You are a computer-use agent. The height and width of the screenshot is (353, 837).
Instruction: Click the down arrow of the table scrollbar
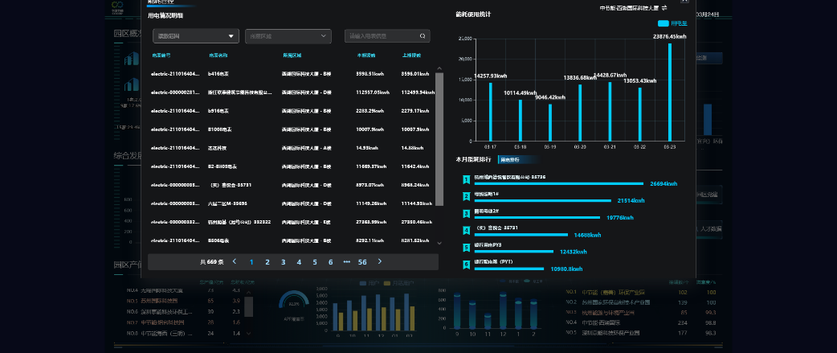(x=439, y=243)
